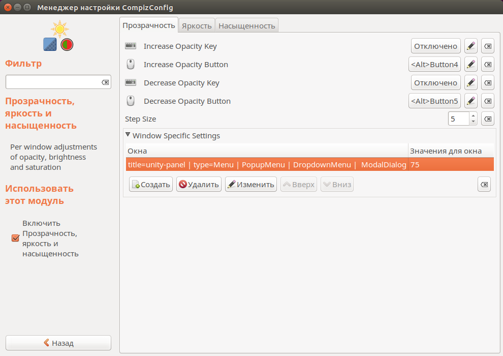Image resolution: width=503 pixels, height=356 pixels.
Task: Click the Значения для окна column header
Action: coord(451,151)
